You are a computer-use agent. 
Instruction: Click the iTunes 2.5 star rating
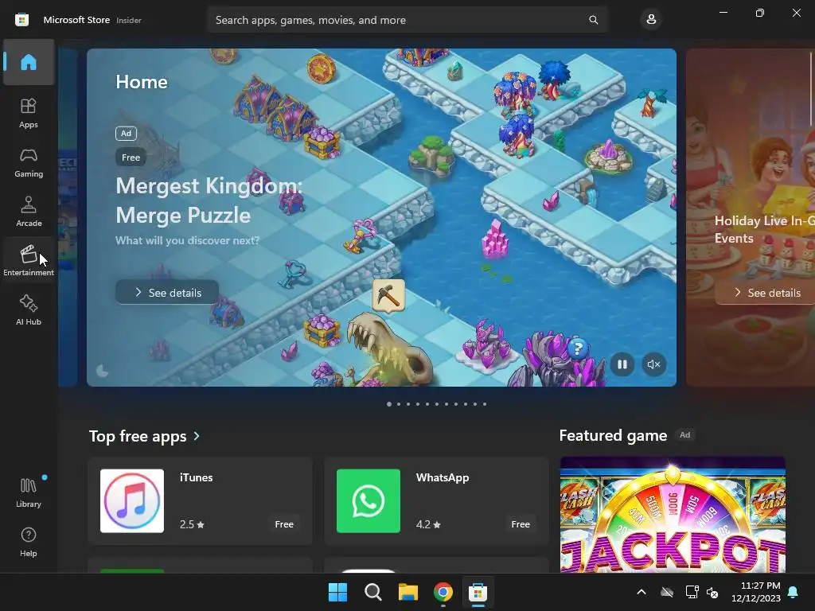(192, 524)
